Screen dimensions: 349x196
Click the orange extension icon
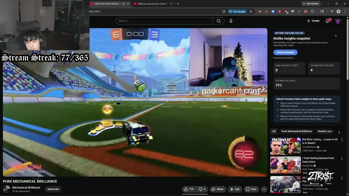266,11
